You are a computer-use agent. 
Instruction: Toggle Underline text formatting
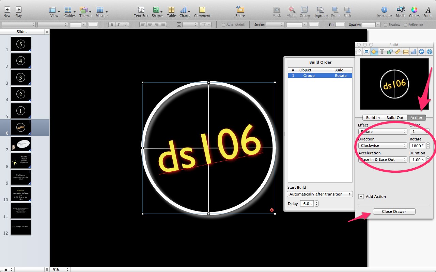click(x=126, y=24)
